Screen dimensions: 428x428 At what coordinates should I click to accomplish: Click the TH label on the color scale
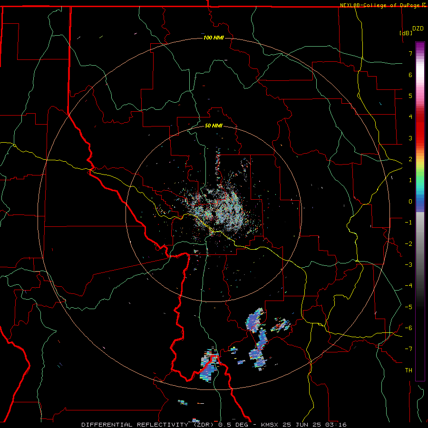(x=409, y=370)
